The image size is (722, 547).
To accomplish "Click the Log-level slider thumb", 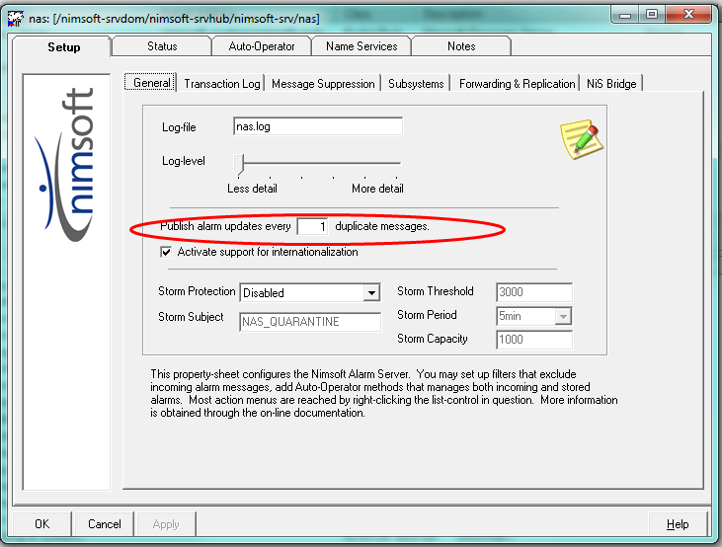I will coord(238,165).
